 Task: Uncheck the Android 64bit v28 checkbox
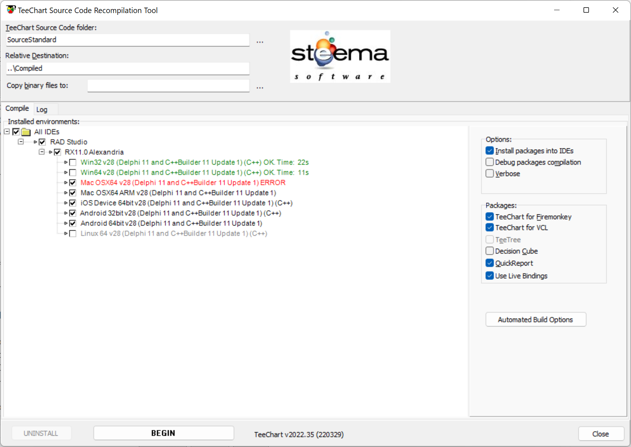tap(73, 223)
